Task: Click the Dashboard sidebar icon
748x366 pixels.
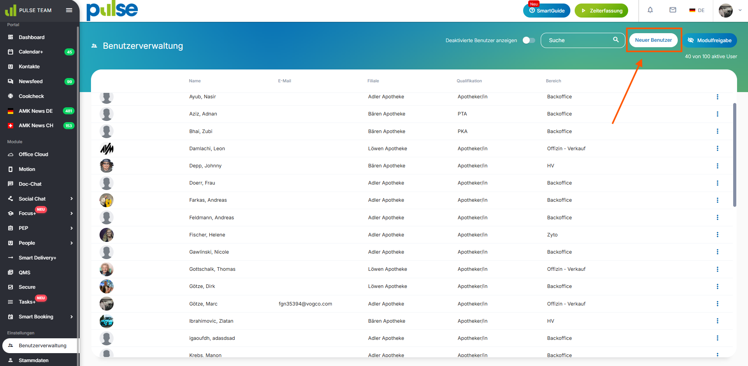Action: 11,37
